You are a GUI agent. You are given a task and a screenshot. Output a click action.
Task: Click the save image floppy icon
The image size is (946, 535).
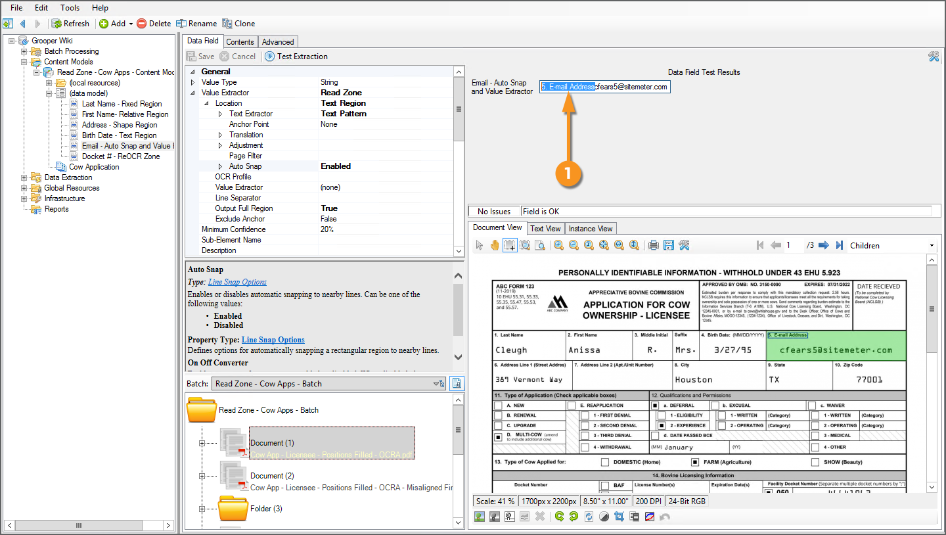pyautogui.click(x=668, y=245)
